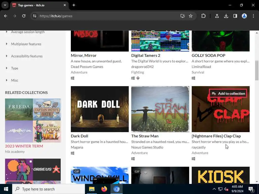Open the LiminalRoad developer link
This screenshot has width=259, height=194.
click(x=201, y=67)
